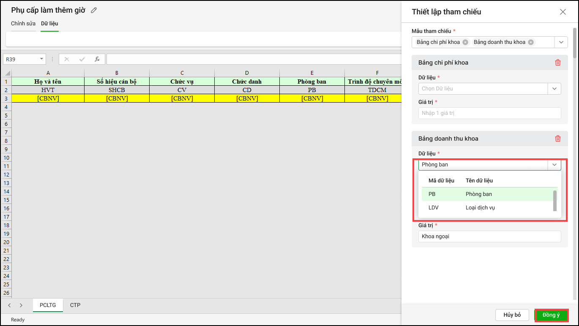Expand the Mẫu tham chiếu dropdown
579x326 pixels.
tap(561, 42)
